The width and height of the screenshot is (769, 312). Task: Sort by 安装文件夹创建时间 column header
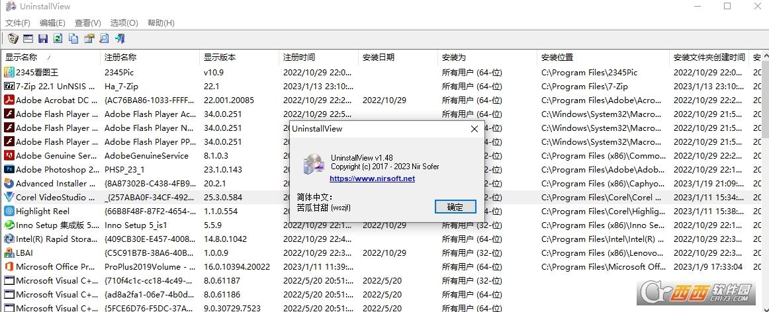coord(709,58)
